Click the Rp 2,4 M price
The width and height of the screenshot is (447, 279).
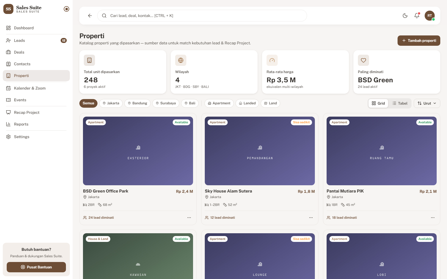click(x=184, y=191)
